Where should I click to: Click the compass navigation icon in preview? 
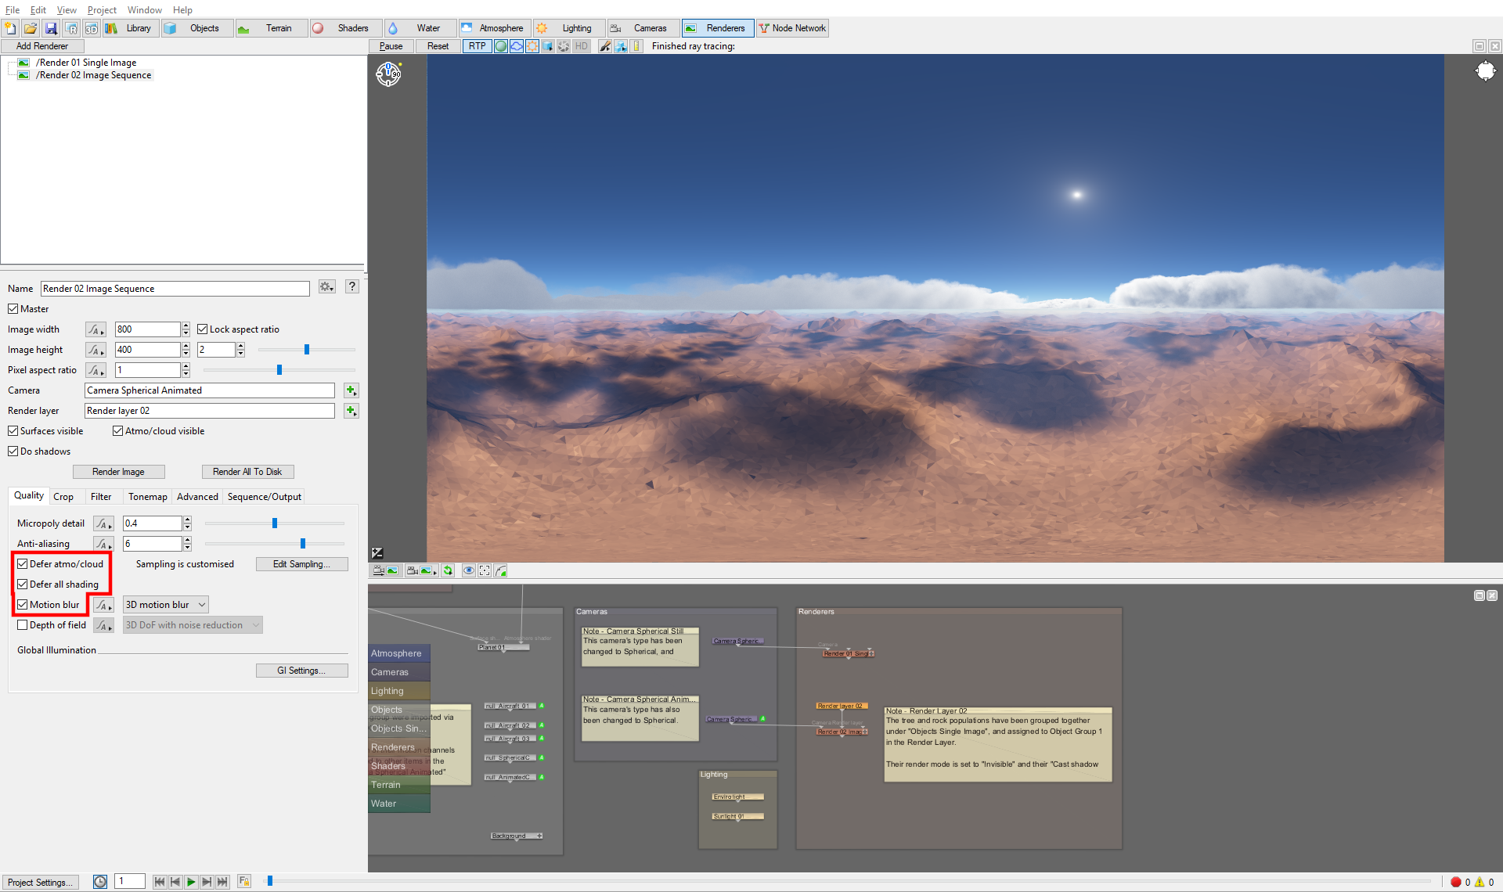click(x=388, y=74)
